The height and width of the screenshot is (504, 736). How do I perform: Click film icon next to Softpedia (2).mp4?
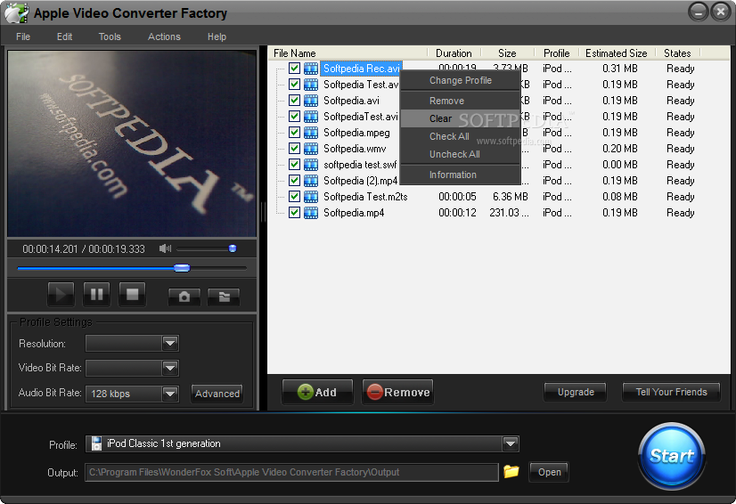point(311,181)
